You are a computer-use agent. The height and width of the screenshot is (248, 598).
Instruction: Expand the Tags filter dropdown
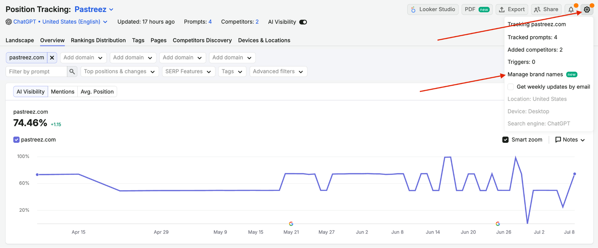pyautogui.click(x=232, y=72)
